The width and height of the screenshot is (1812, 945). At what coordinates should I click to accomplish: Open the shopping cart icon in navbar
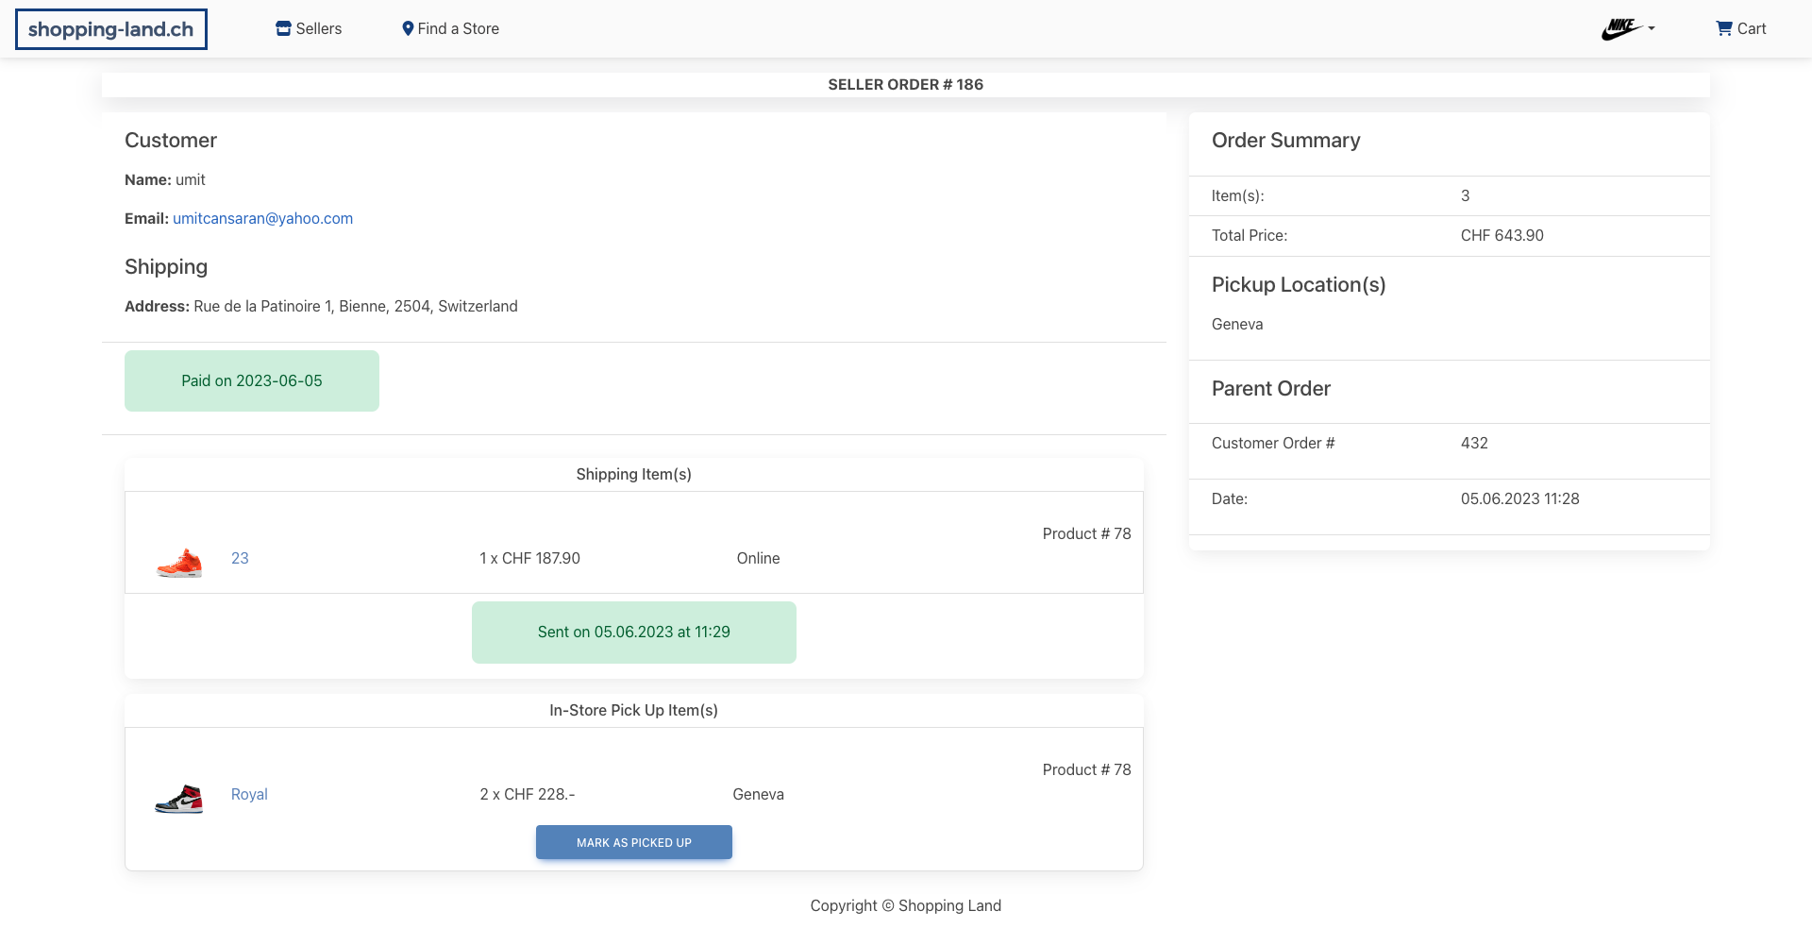1723,27
